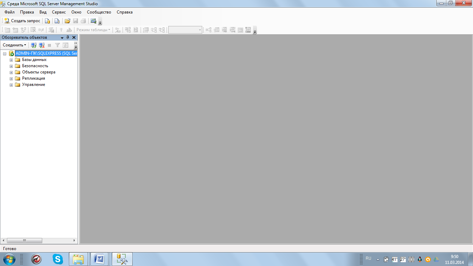Select the Репликация tree item
The height and width of the screenshot is (266, 473).
[34, 78]
